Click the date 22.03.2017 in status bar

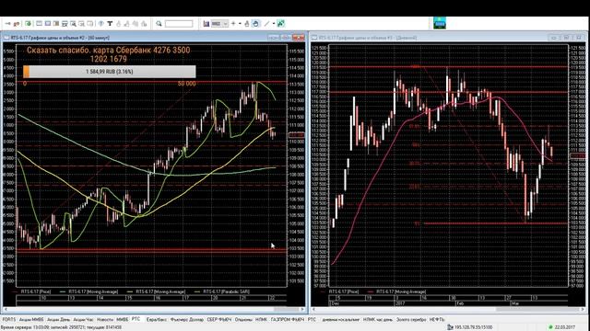pyautogui.click(x=565, y=327)
